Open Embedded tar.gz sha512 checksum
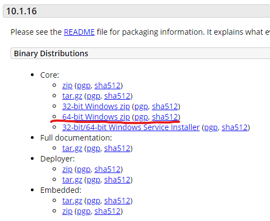The width and height of the screenshot is (270, 221). [117, 201]
